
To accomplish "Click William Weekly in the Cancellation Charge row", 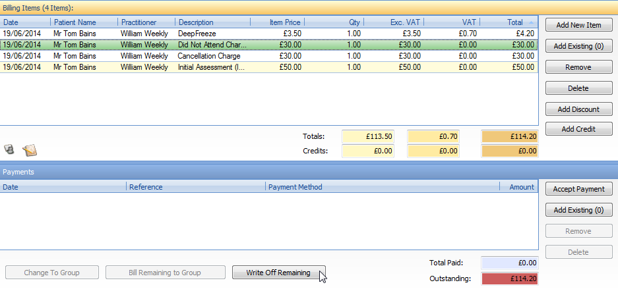I will click(144, 56).
